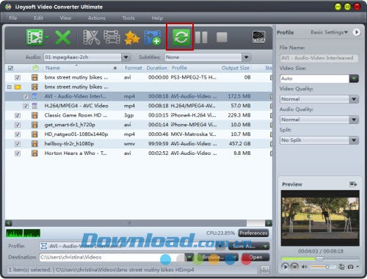Open the Split dropdown
Screen dimensions: 367x279
(354, 140)
